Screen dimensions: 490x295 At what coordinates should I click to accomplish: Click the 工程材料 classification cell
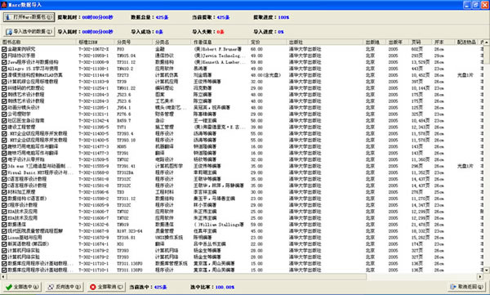[164, 192]
